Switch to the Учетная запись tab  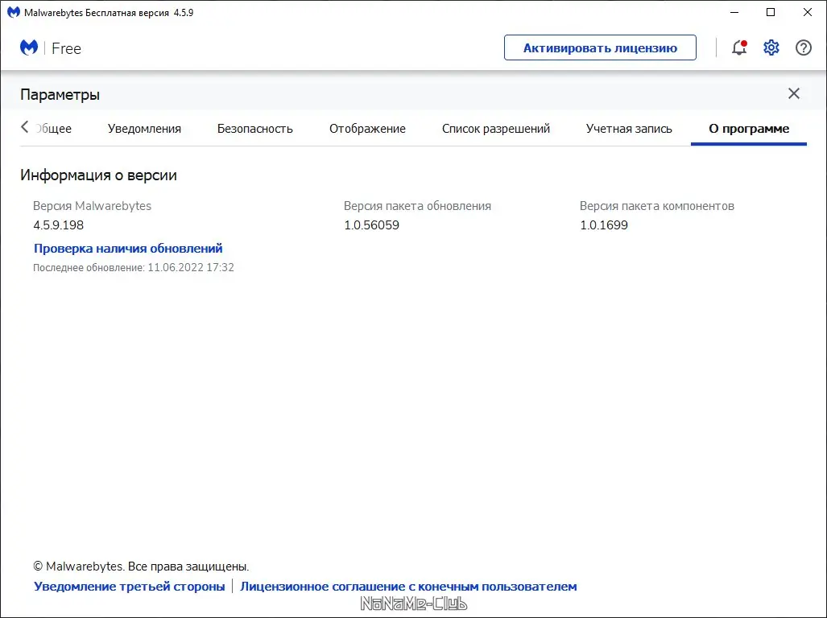coord(629,129)
